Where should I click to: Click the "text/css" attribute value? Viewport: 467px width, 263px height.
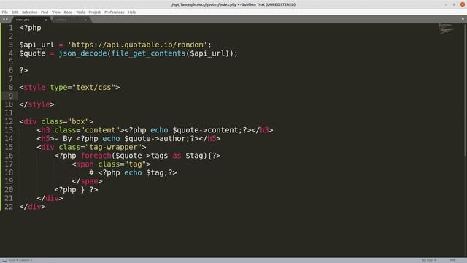94,88
